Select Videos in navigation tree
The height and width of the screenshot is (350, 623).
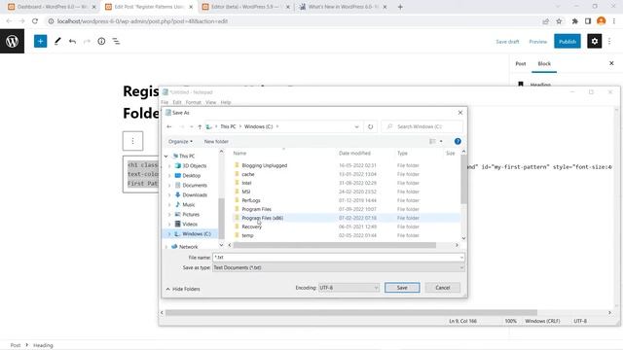(190, 225)
